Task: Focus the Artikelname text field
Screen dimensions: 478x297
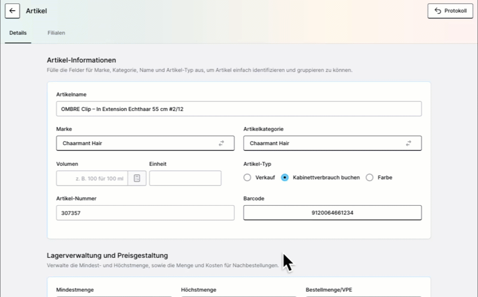Action: click(238, 109)
